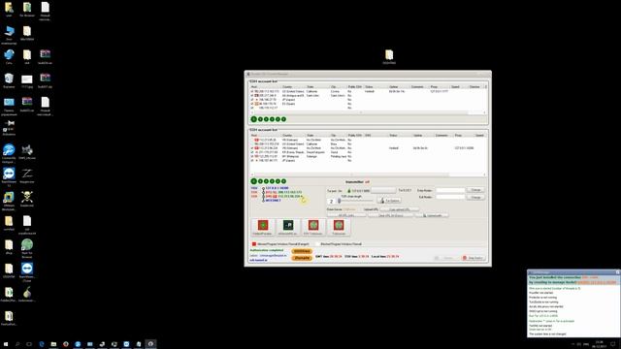This screenshot has height=349, width=621.
Task: Open the Recycle Bin desktop icon
Action: [9, 80]
